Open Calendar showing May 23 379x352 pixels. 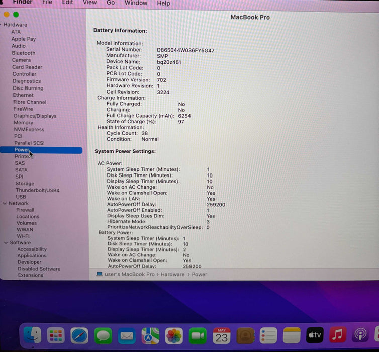tap(221, 335)
